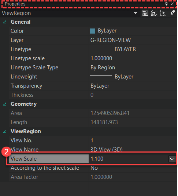Collapse the ViewRegion section

pos(5,131)
